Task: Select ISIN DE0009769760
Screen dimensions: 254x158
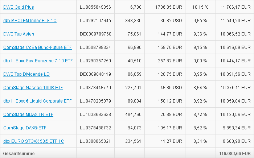Action: pyautogui.click(x=95, y=34)
